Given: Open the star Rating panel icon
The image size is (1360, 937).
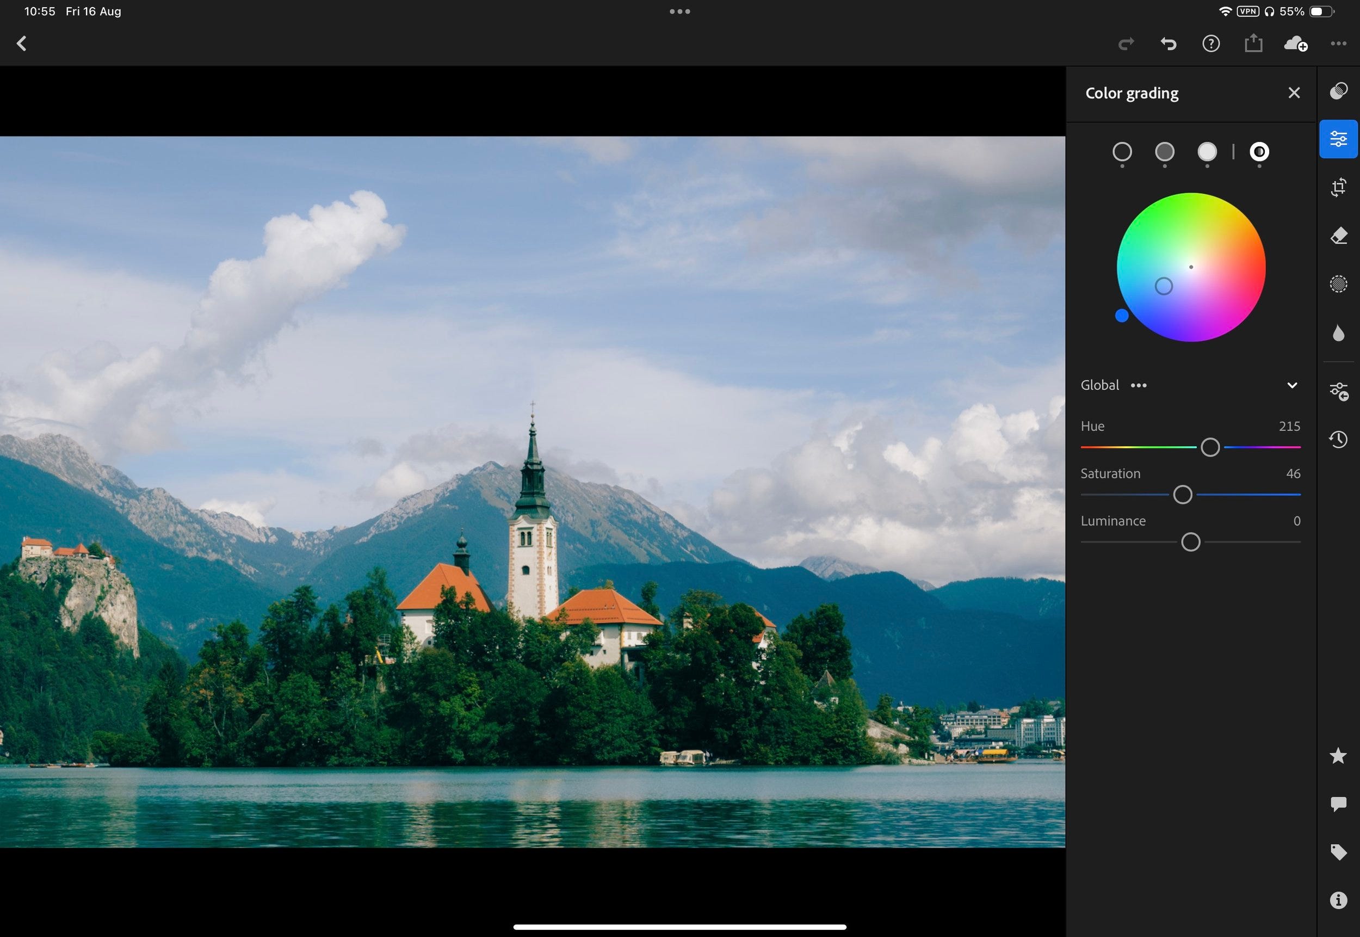Looking at the screenshot, I should 1338,756.
